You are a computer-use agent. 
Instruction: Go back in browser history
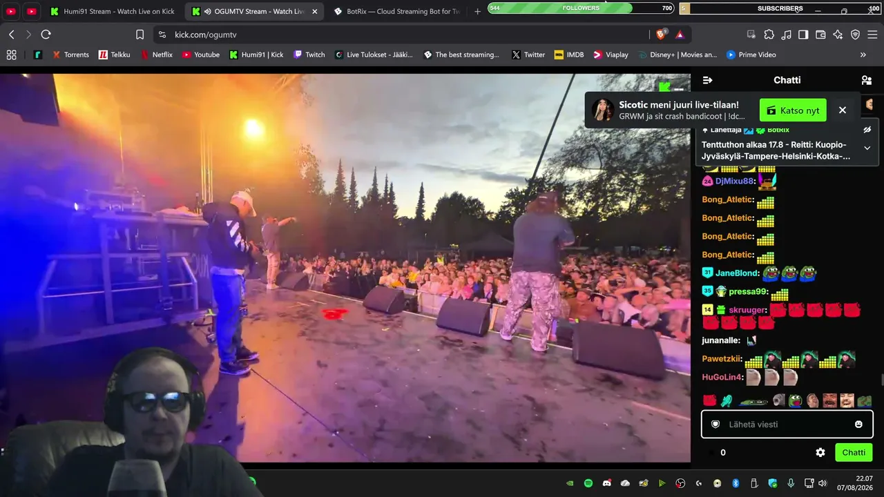[x=12, y=35]
